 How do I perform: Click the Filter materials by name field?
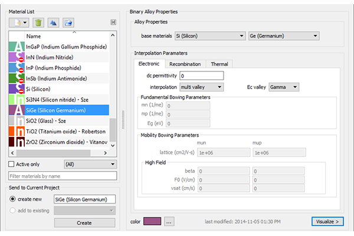point(63,176)
